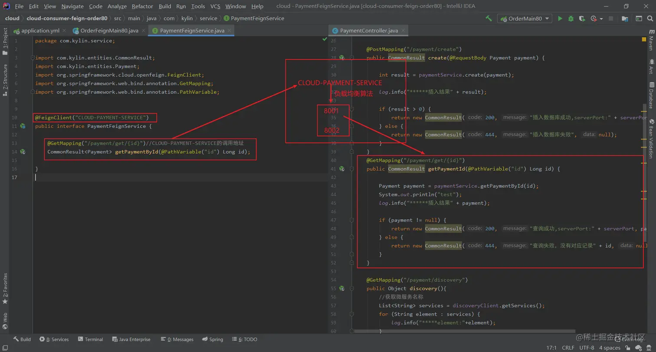
Task: Start debugging with the bug icon
Action: (571, 19)
